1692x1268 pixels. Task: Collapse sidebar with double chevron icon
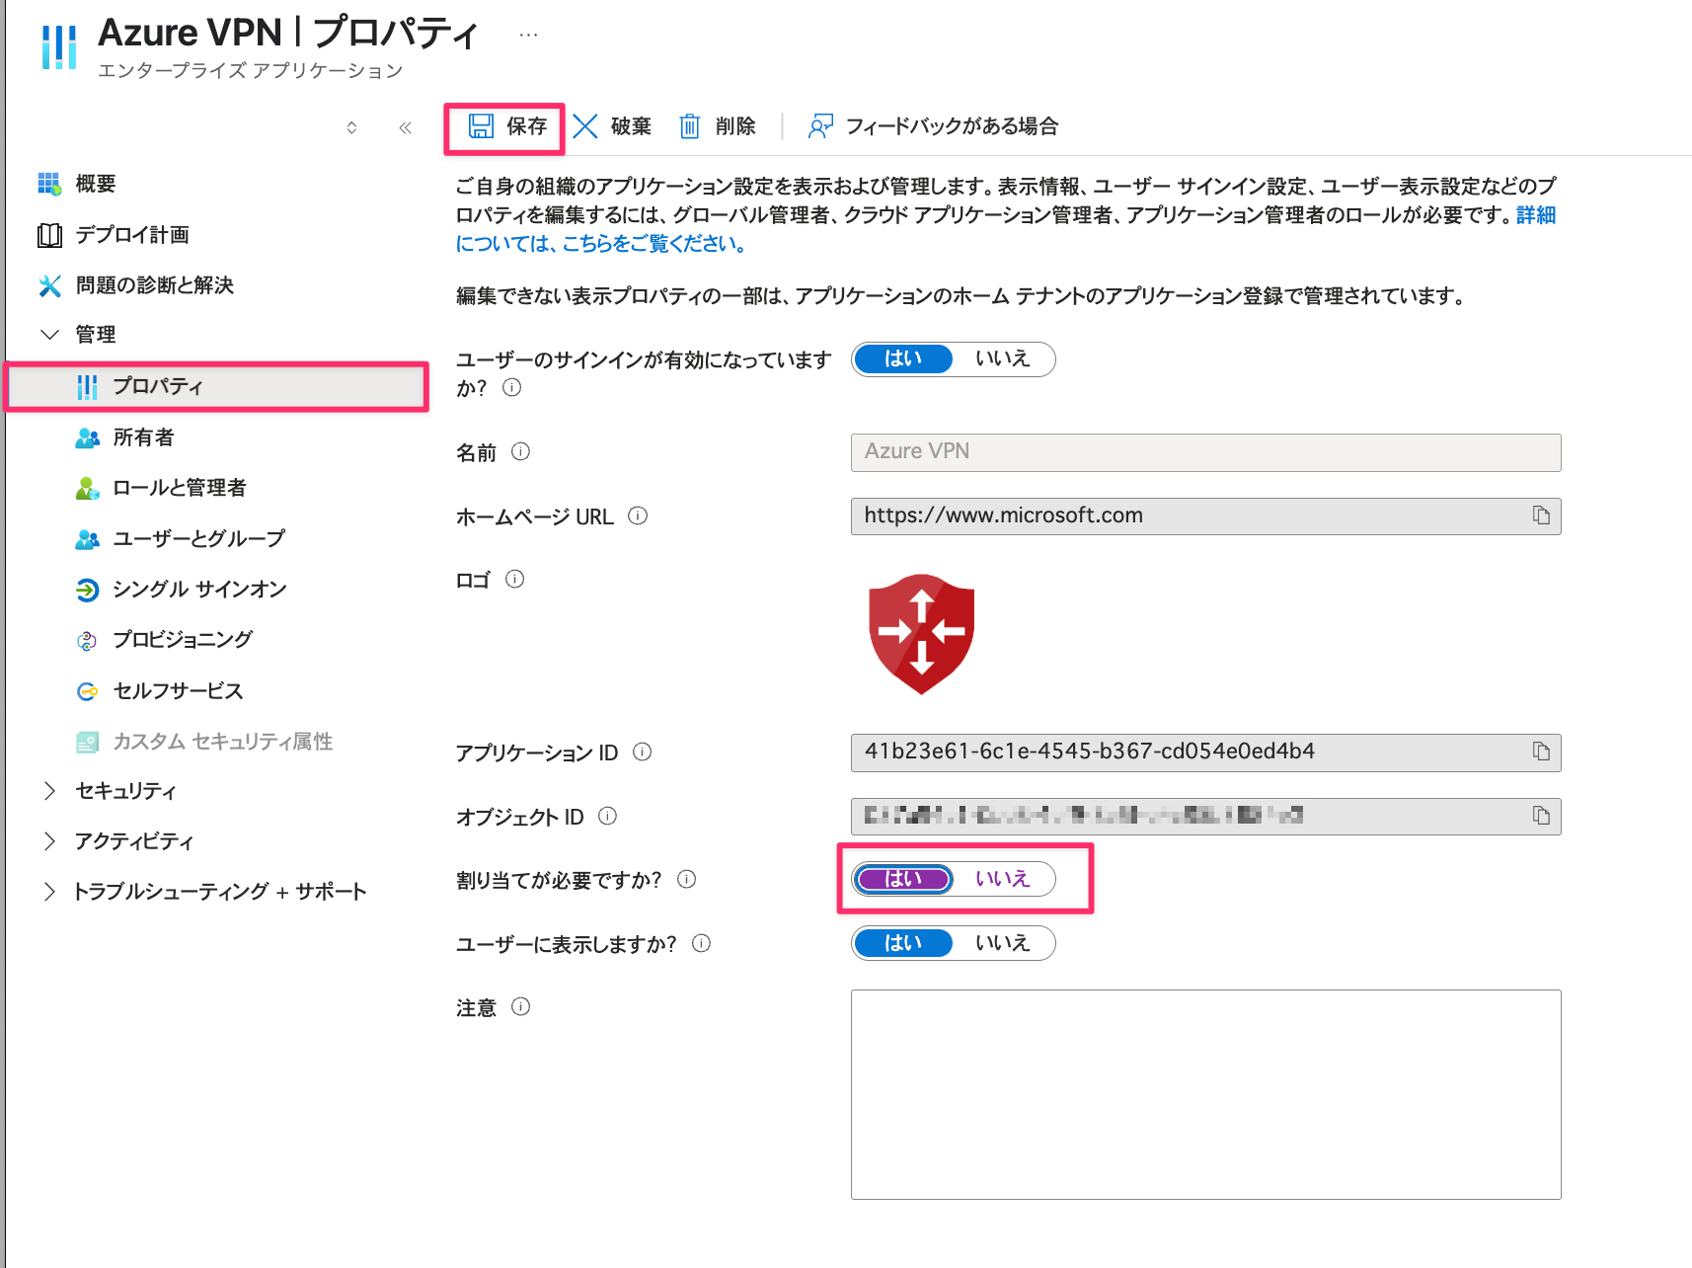pos(405,127)
